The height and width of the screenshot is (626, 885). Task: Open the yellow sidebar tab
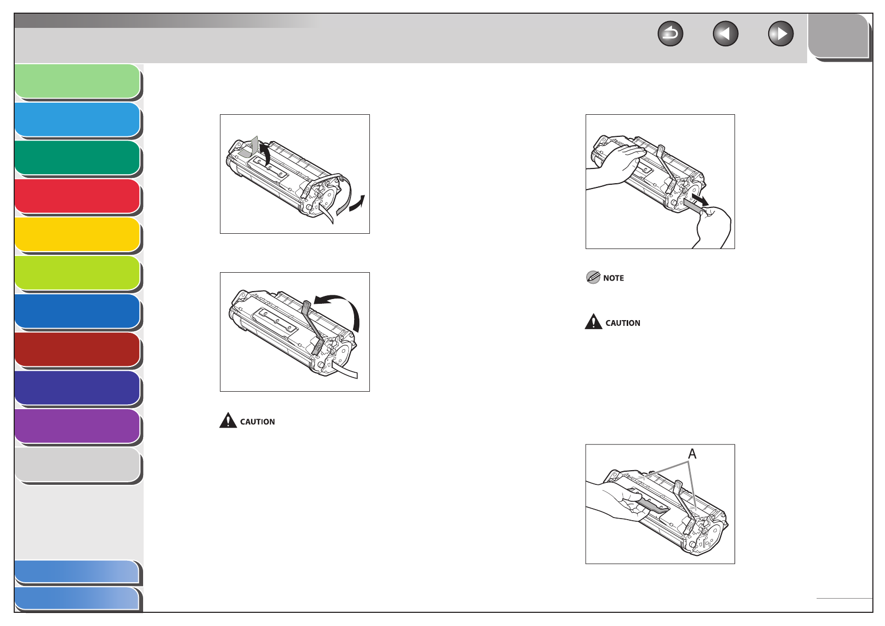pos(77,235)
